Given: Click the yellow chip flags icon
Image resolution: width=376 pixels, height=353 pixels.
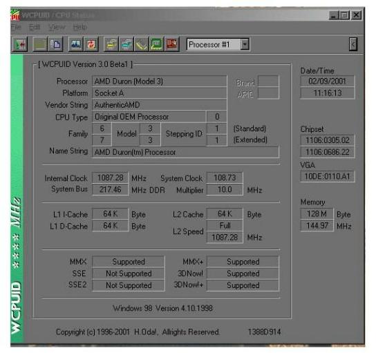Looking at the screenshot, I should pyautogui.click(x=111, y=44).
